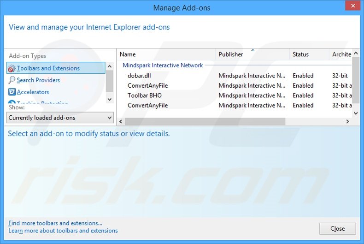Click the vertical scrollbar thumb of add-on list

pyautogui.click(x=356, y=80)
